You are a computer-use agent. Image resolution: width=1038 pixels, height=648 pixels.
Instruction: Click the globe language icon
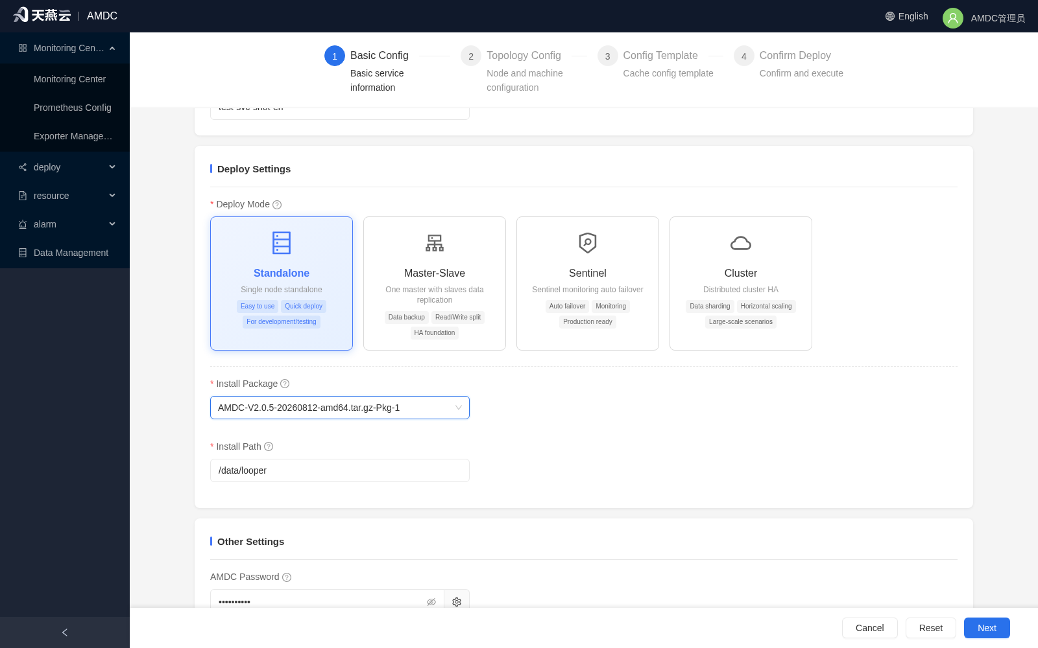click(890, 16)
